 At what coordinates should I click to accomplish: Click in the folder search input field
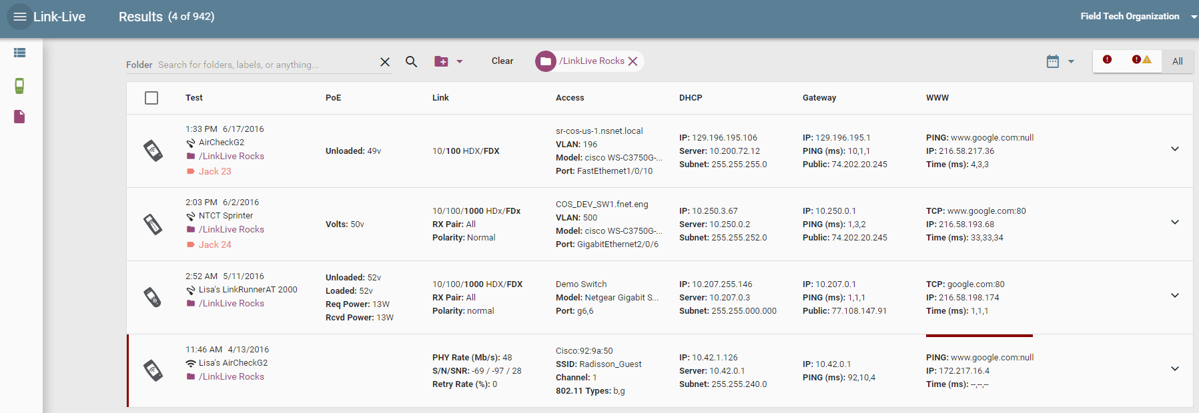(x=264, y=65)
